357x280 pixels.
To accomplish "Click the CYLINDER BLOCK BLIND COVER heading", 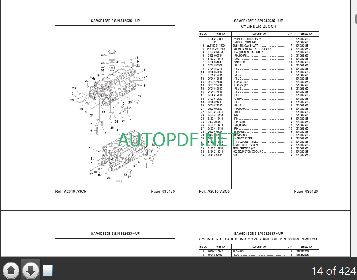I will [x=258, y=239].
